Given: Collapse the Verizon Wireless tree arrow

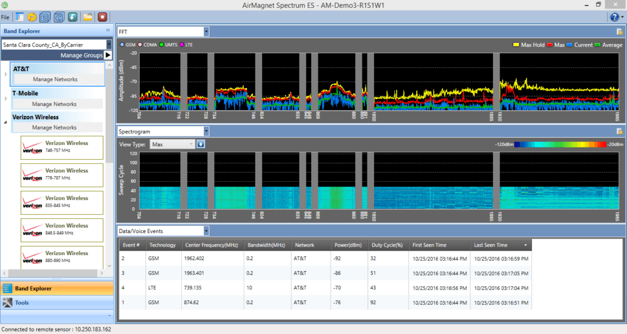Looking at the screenshot, I should pyautogui.click(x=6, y=122).
